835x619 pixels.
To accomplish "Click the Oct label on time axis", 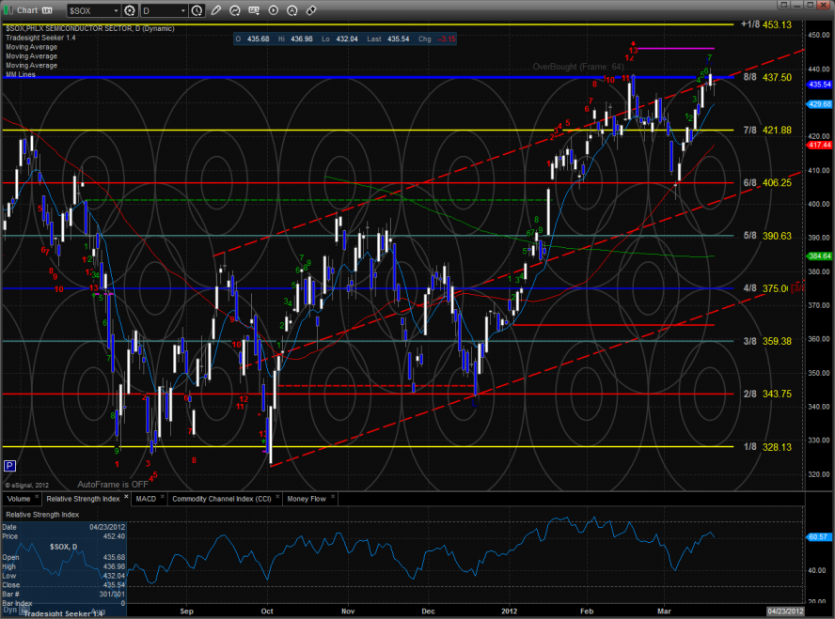I will pyautogui.click(x=267, y=611).
